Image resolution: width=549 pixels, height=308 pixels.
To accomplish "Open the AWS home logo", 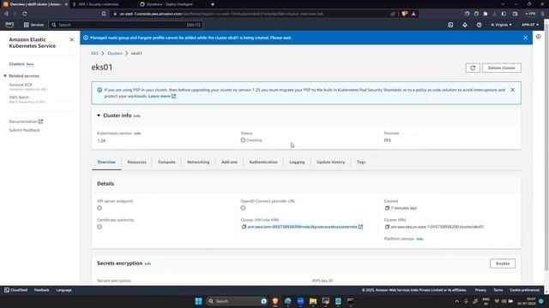I will [9, 25].
